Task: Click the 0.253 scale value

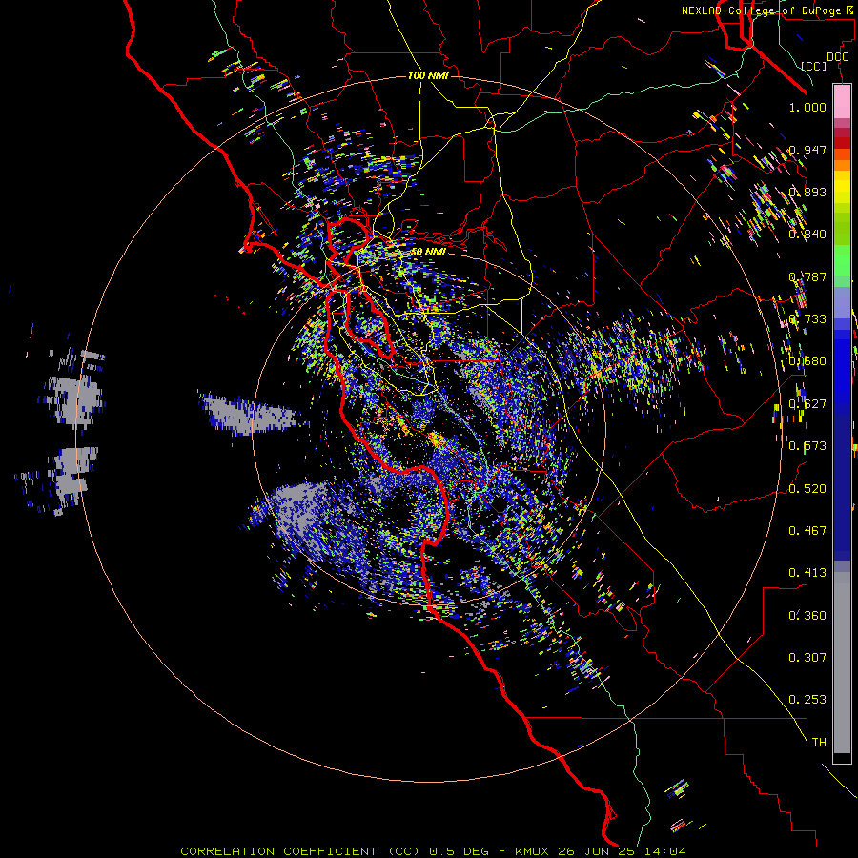Action: coord(807,700)
